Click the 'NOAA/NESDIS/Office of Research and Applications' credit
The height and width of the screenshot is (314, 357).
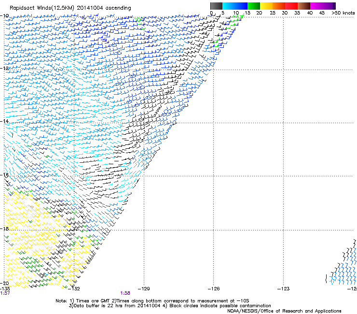(x=284, y=311)
